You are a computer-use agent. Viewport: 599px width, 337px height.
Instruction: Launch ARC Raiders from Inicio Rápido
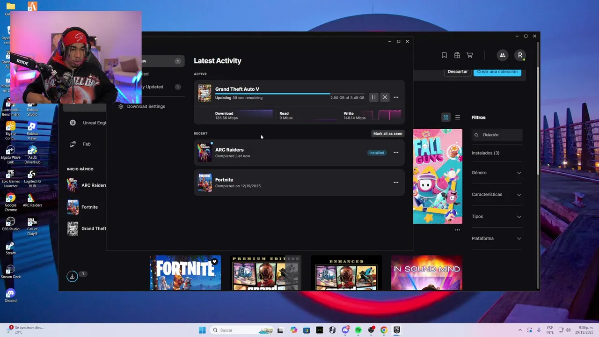coord(87,185)
